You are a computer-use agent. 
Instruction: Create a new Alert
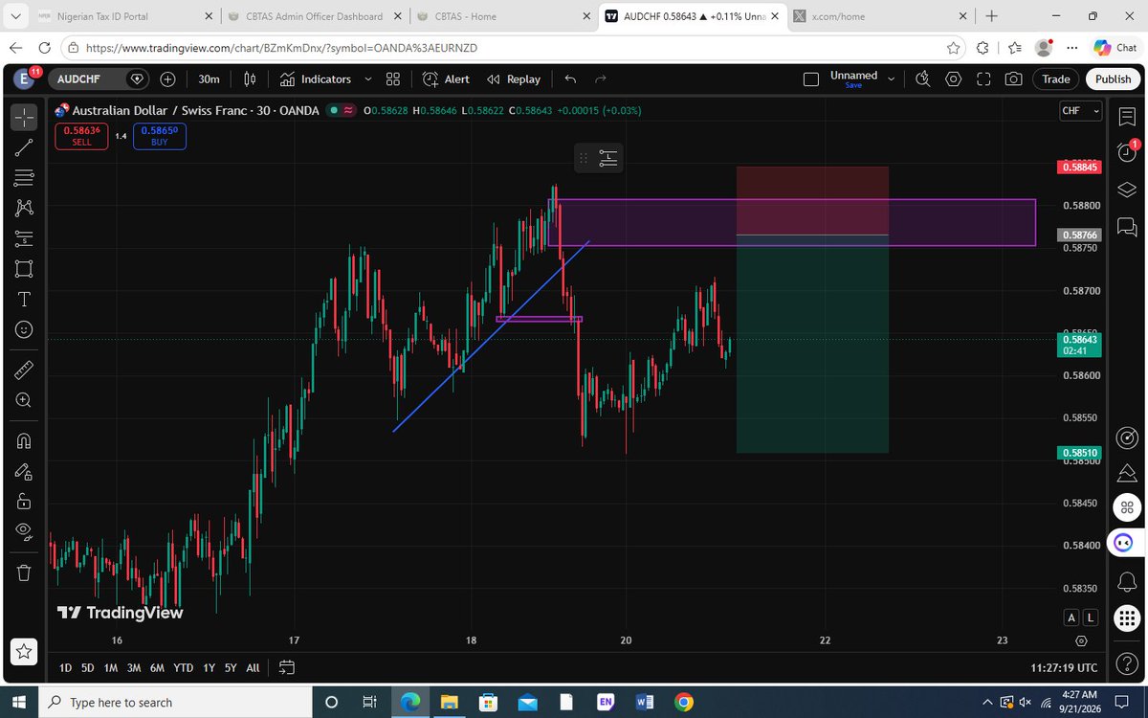click(446, 79)
